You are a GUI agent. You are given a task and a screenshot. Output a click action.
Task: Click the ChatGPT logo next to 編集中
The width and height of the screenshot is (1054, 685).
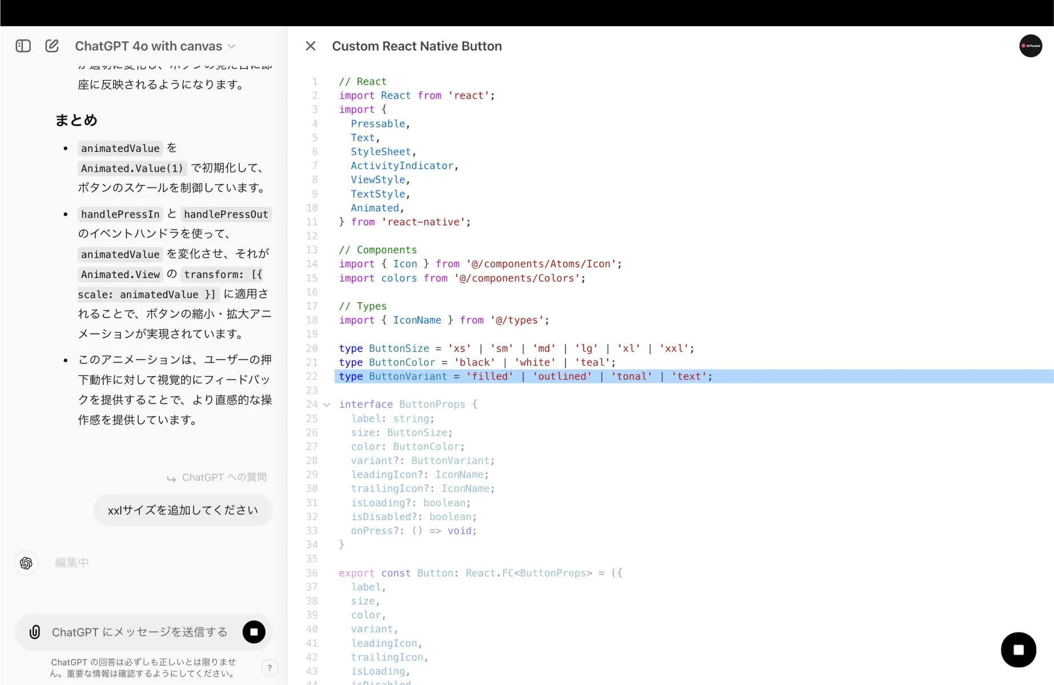[26, 563]
